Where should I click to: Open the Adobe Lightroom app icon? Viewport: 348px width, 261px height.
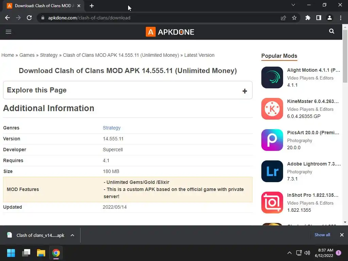(x=272, y=171)
